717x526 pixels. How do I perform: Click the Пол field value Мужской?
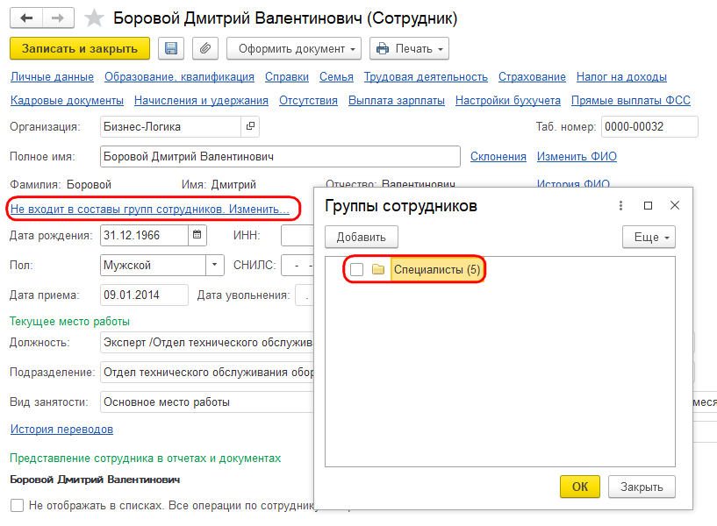(153, 265)
